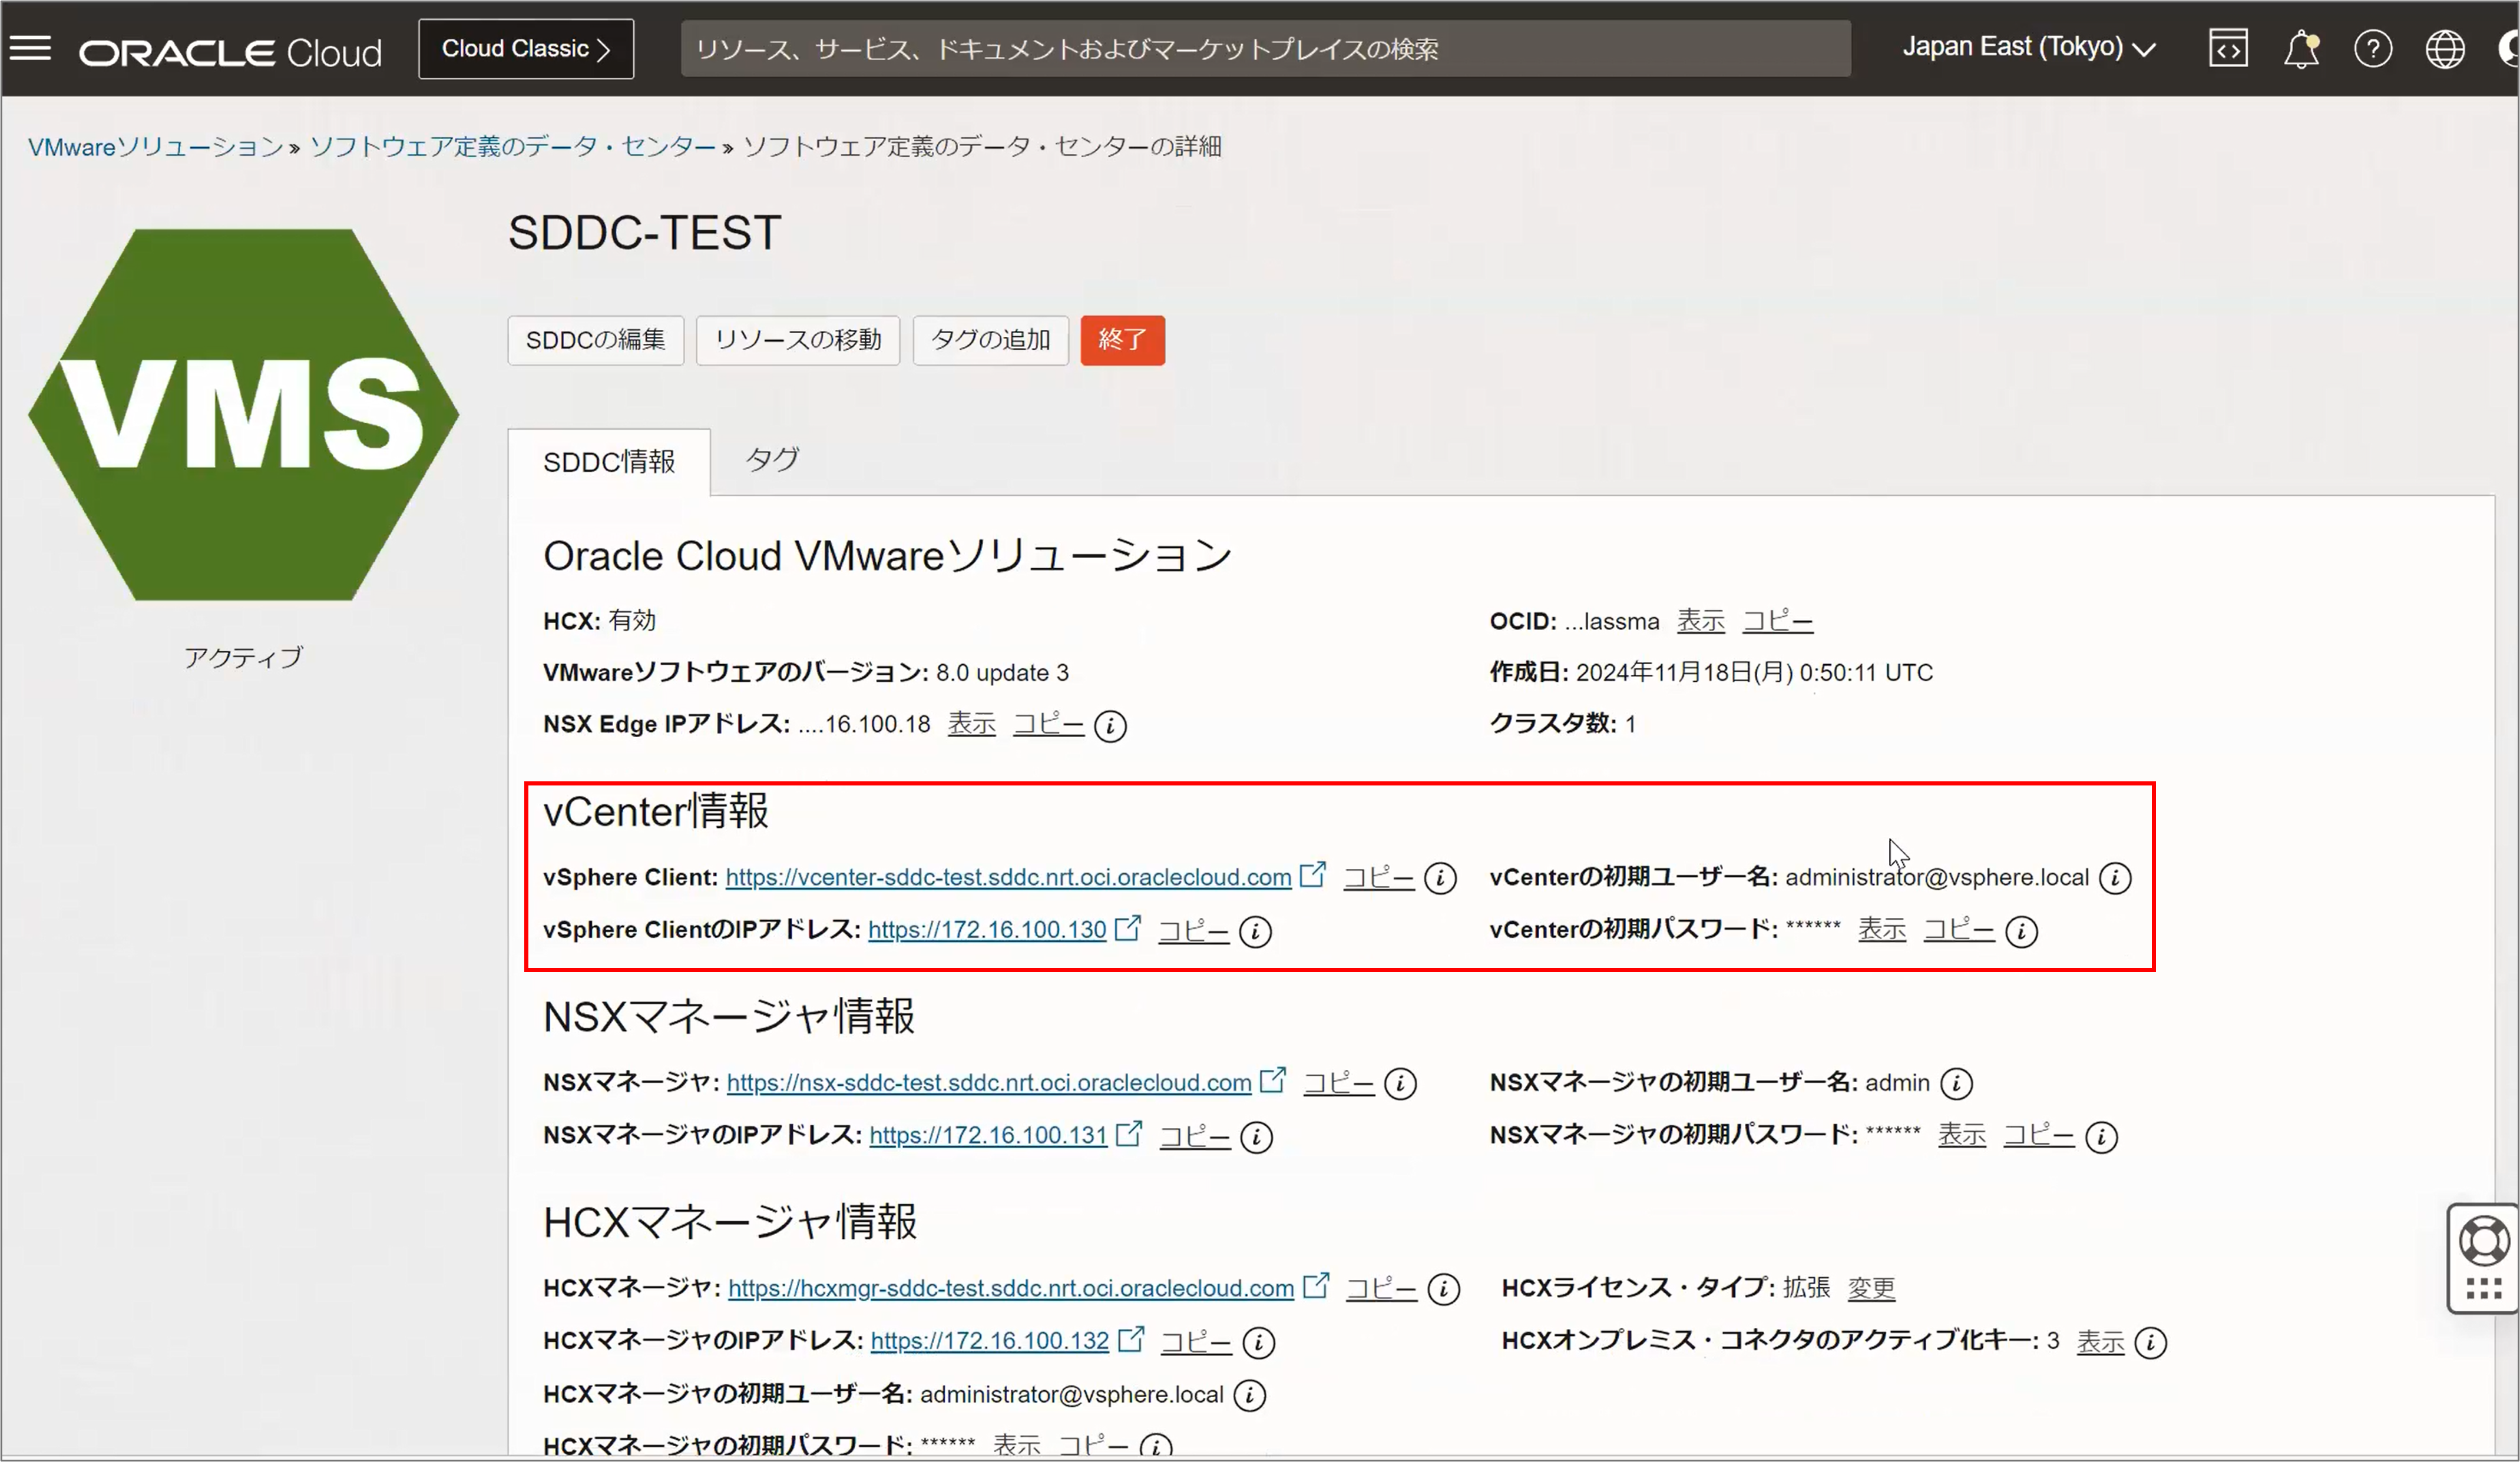Open https://vcenter-sddc-test.sddc.nrt.oci.oraclecloud.com link
Image resolution: width=2520 pixels, height=1462 pixels.
coord(1008,877)
